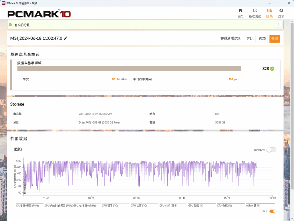Click the valid score (有效的分数) banner text
This screenshot has height=221, width=294.
[22, 25]
